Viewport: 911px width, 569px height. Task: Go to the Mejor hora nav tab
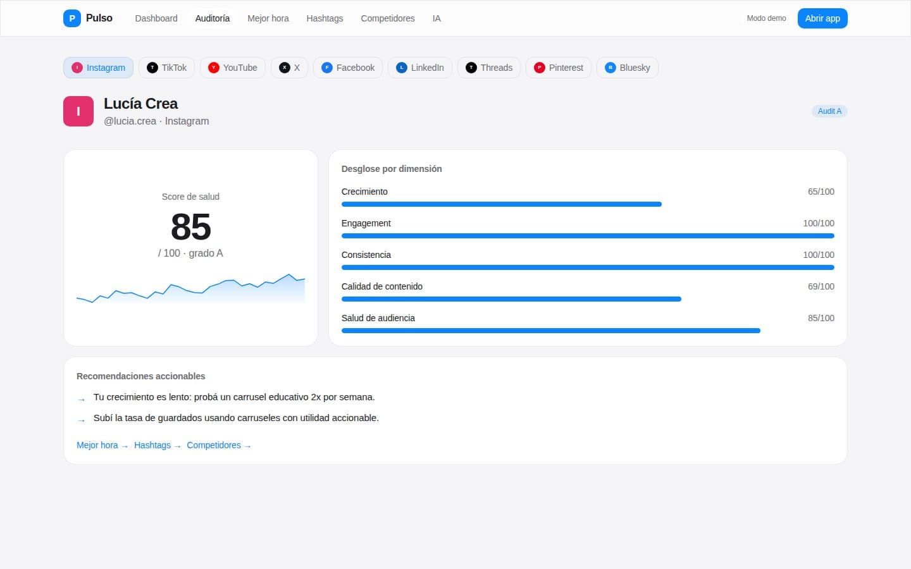coord(268,18)
